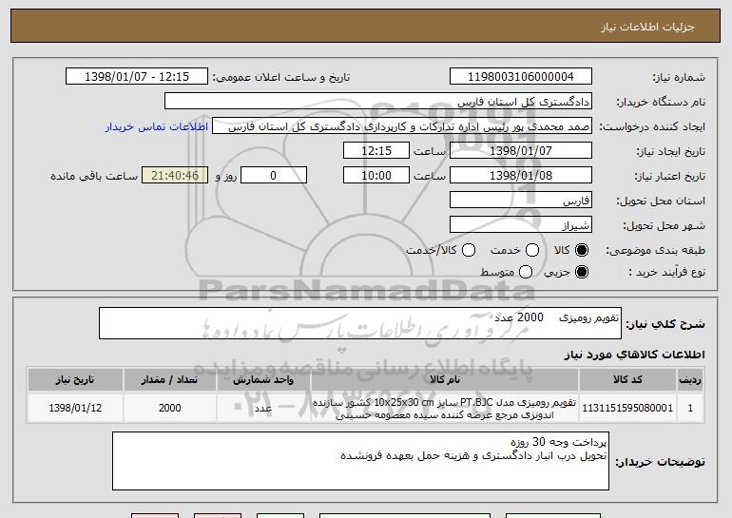The height and width of the screenshot is (518, 732).
Task: Click the ردیف column header
Action: 690,380
